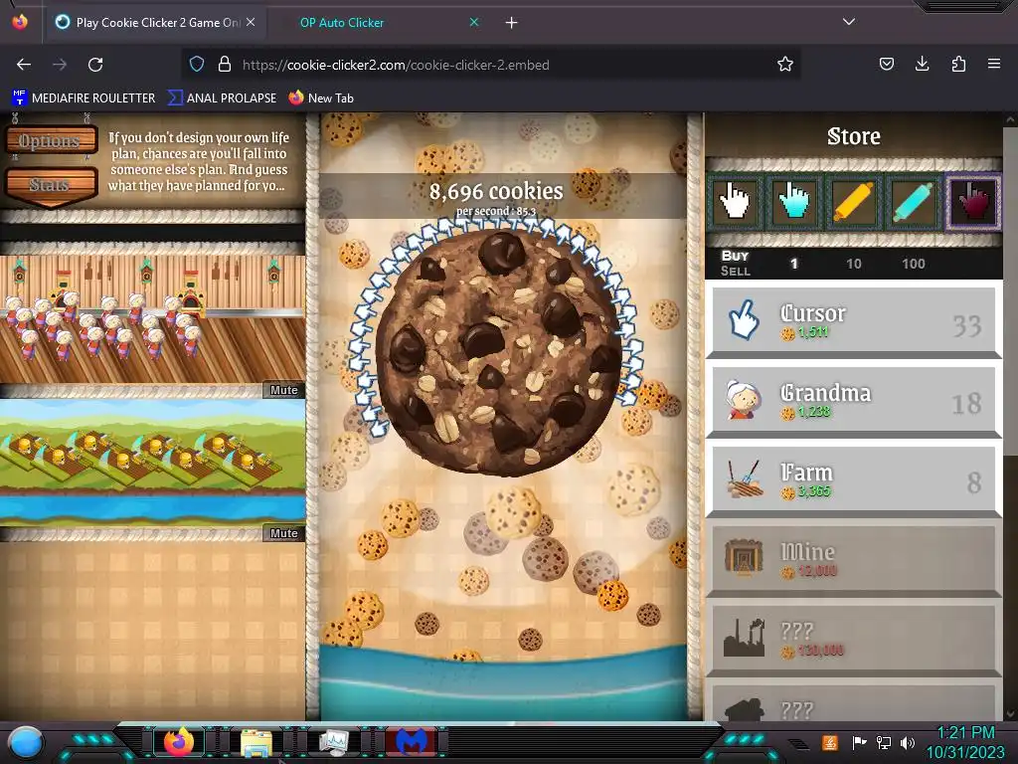Screen dimensions: 1018x764
Task: Open the Stats panel
Action: tap(51, 184)
